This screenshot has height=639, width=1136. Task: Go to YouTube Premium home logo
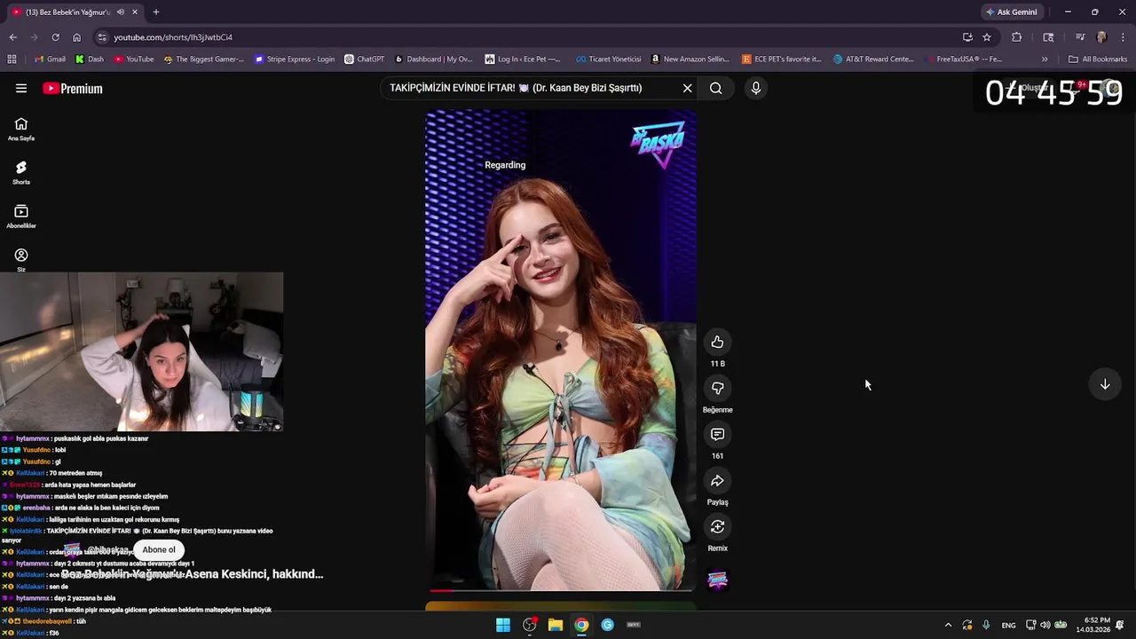pyautogui.click(x=73, y=88)
